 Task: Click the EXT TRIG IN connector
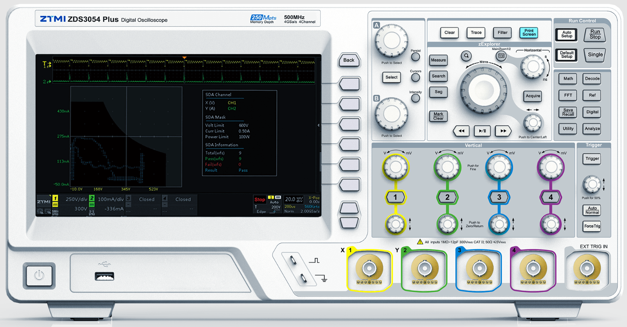(587, 269)
